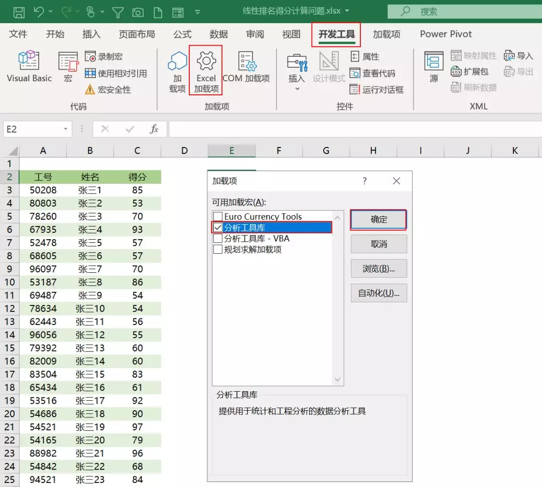Switch to the 开始 (Home) tab
This screenshot has height=487, width=542.
click(x=55, y=34)
